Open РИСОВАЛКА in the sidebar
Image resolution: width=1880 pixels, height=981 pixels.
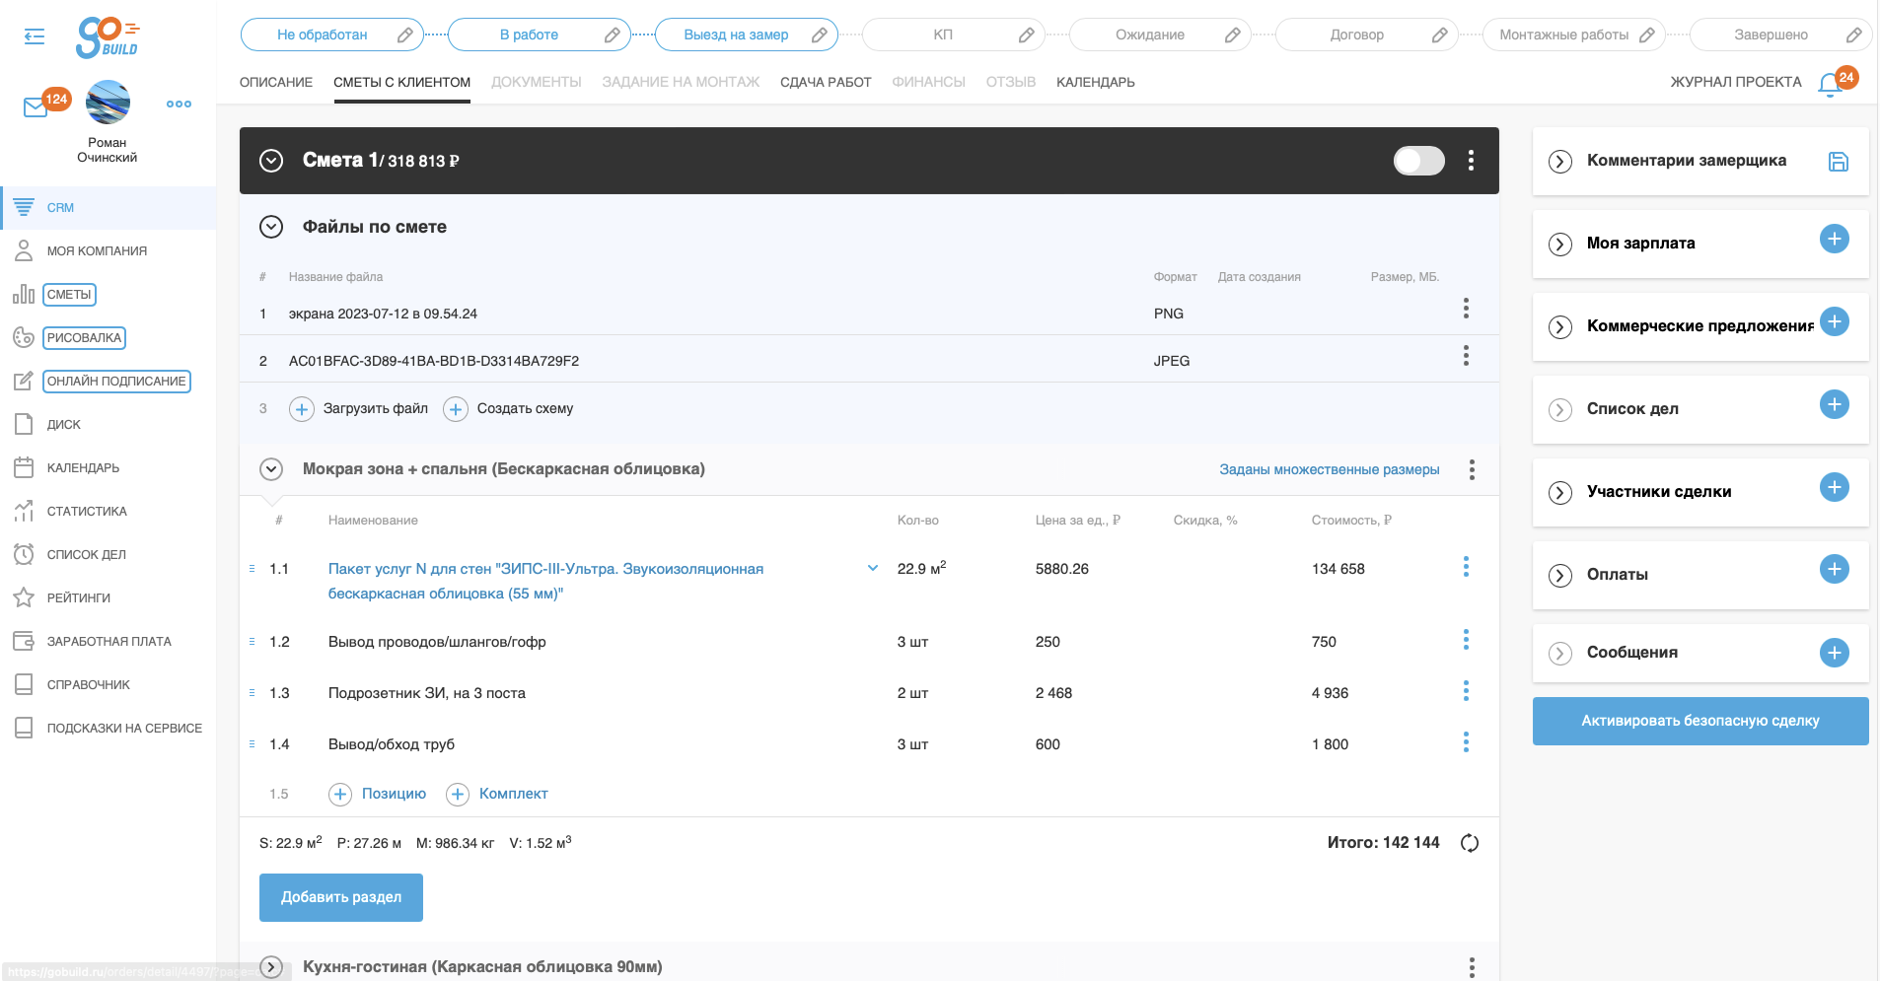click(84, 338)
